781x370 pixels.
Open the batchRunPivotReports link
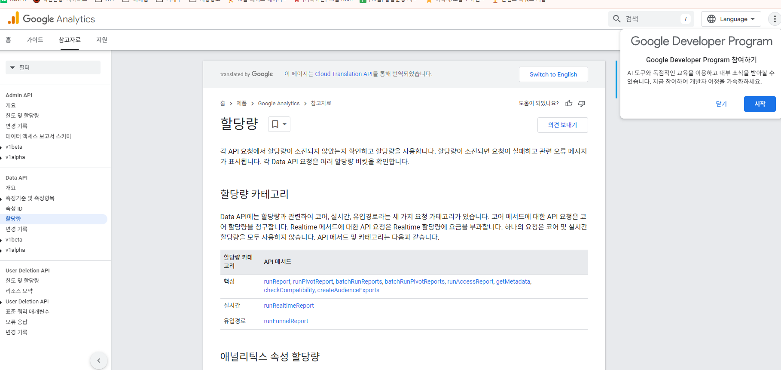(x=415, y=281)
